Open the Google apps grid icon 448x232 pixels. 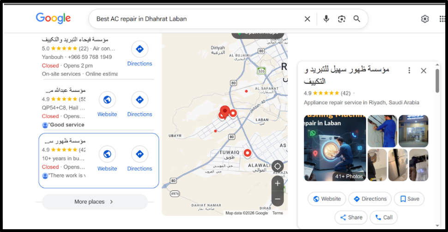point(442,19)
